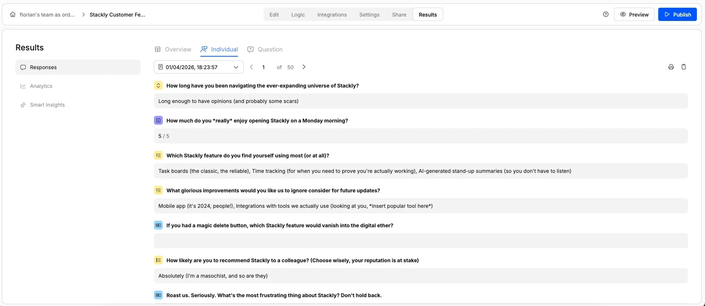This screenshot has width=705, height=306.
Task: Open the Integrations tab
Action: pyautogui.click(x=332, y=15)
